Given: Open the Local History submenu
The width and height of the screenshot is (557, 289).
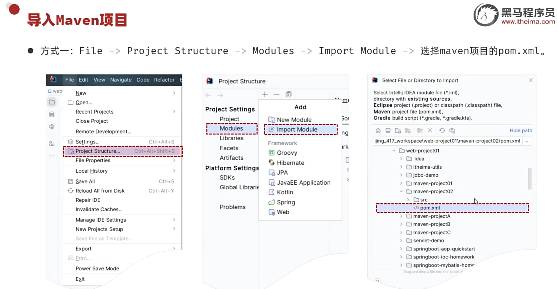Looking at the screenshot, I should click(122, 171).
